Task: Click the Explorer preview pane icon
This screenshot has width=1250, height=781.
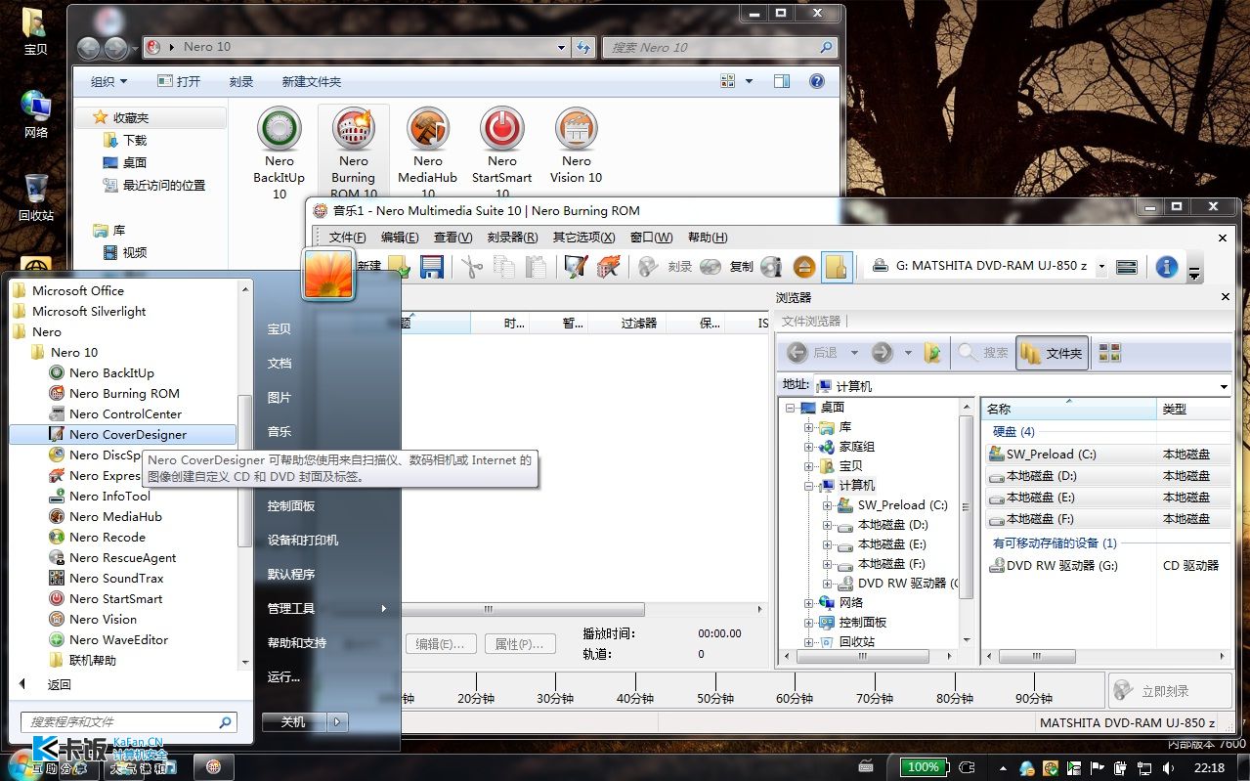Action: [781, 82]
